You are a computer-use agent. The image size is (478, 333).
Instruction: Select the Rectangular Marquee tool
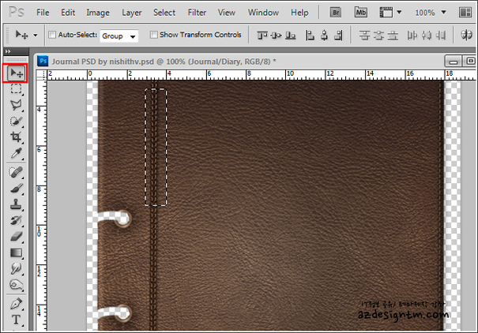point(16,89)
